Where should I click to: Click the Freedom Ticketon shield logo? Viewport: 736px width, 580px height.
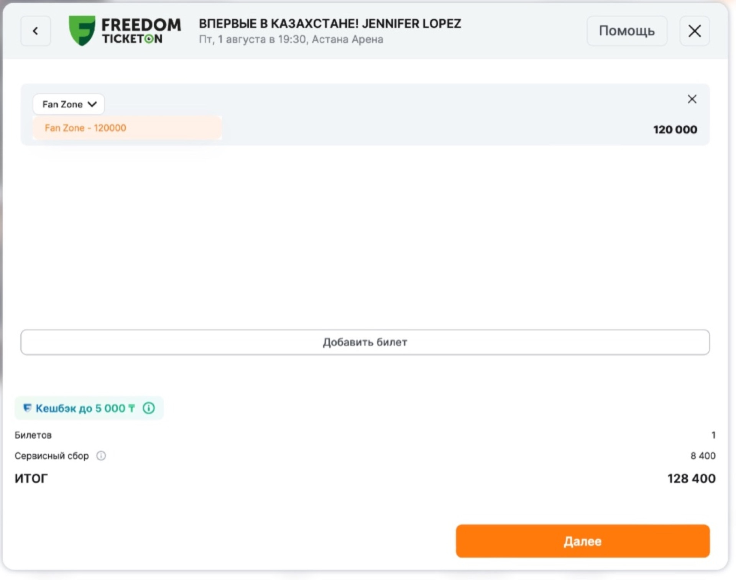point(82,31)
